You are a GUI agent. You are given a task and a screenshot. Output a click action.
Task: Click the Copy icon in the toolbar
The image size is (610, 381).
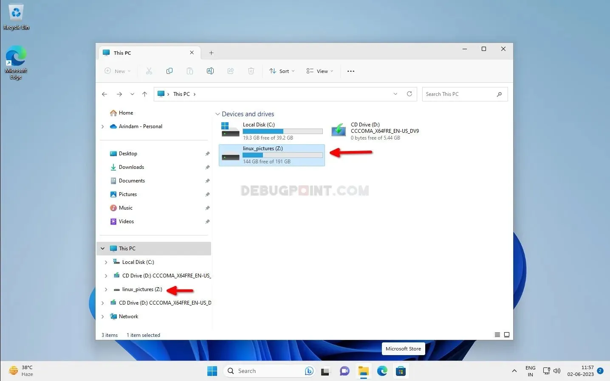(169, 71)
